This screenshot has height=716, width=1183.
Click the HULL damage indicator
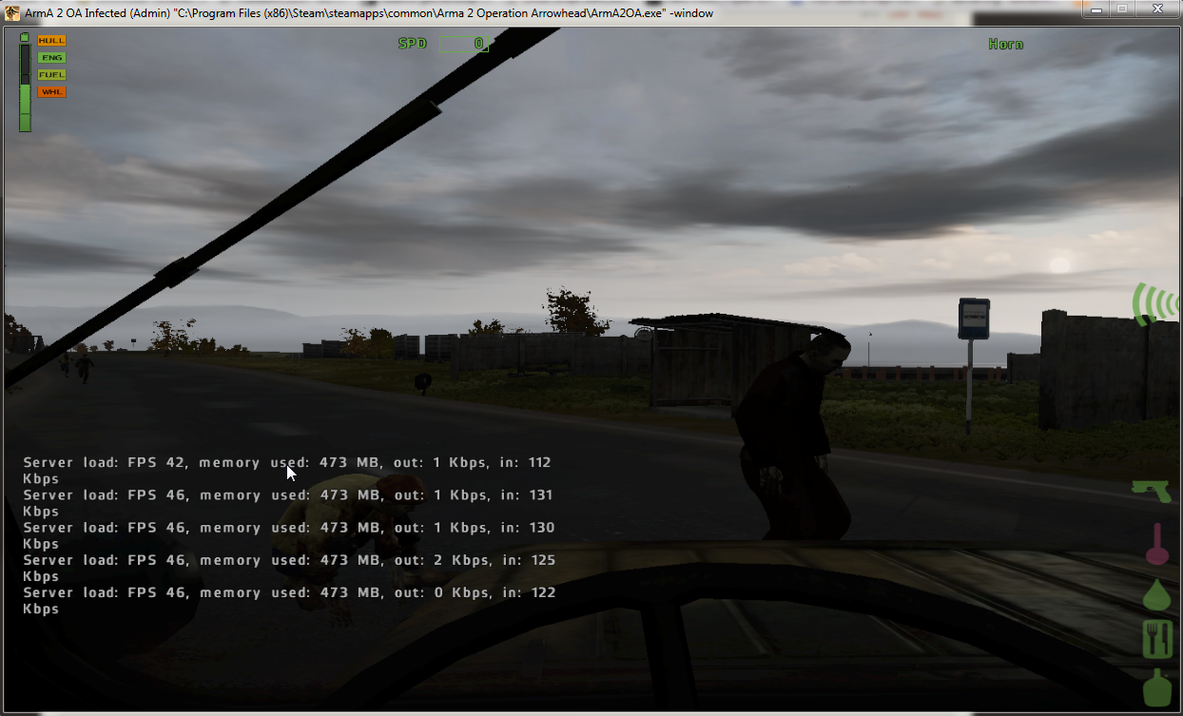point(51,41)
